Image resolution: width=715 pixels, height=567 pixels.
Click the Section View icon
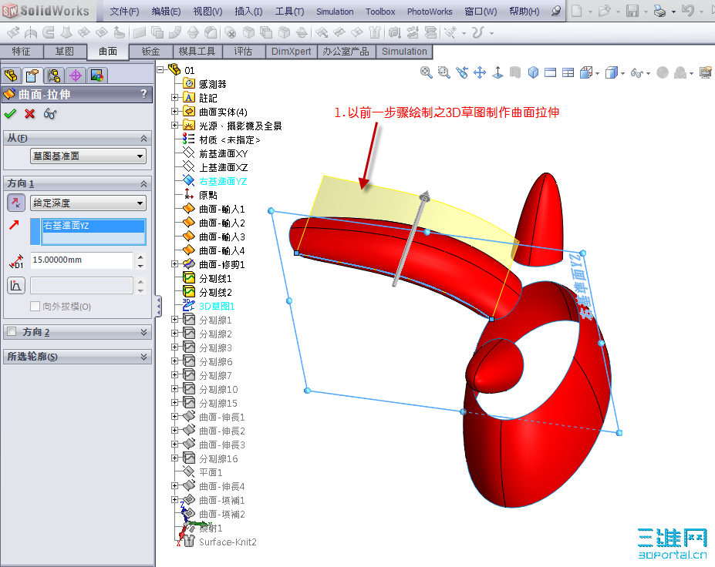coord(515,72)
